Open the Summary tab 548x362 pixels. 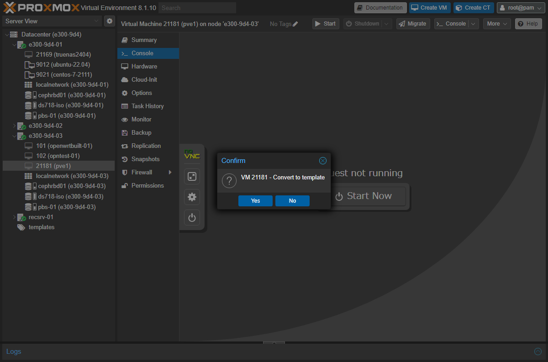[148, 40]
